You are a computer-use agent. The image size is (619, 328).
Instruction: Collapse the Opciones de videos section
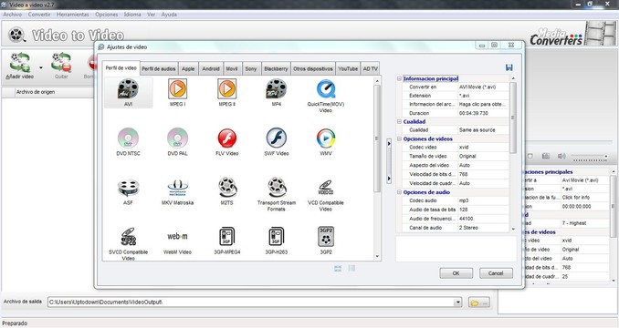tap(399, 139)
